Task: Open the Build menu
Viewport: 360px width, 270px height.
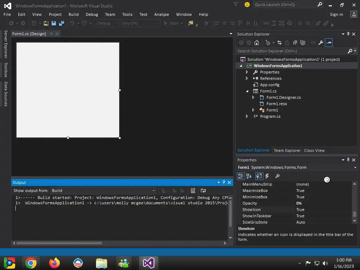Action: [x=73, y=14]
